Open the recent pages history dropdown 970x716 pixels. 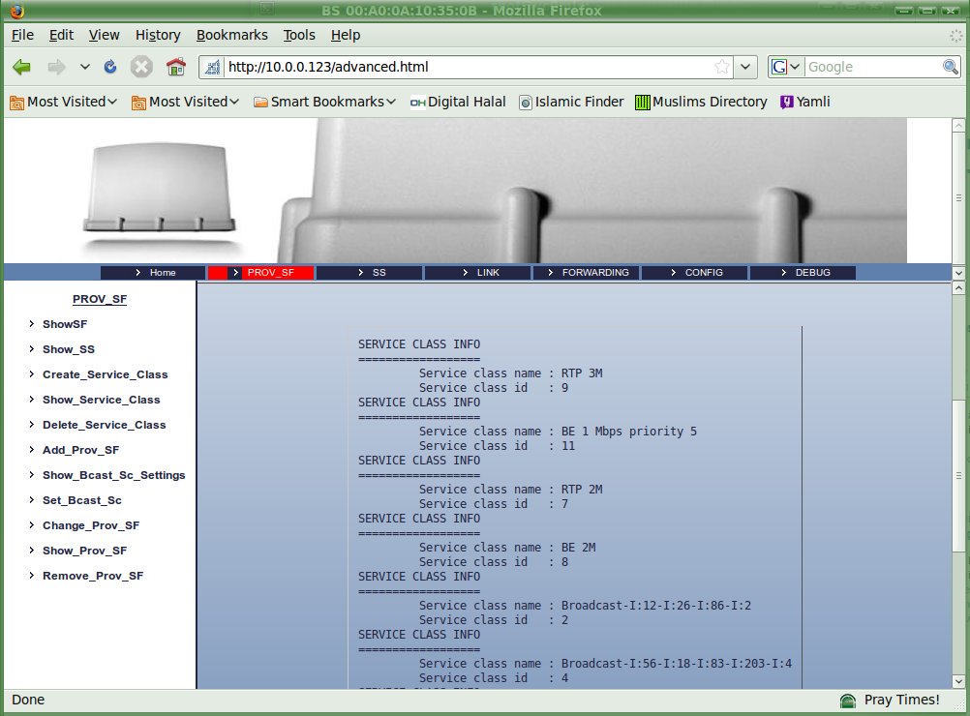click(85, 67)
